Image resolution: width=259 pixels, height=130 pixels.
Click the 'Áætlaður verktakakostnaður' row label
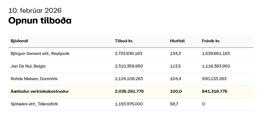pyautogui.click(x=40, y=91)
